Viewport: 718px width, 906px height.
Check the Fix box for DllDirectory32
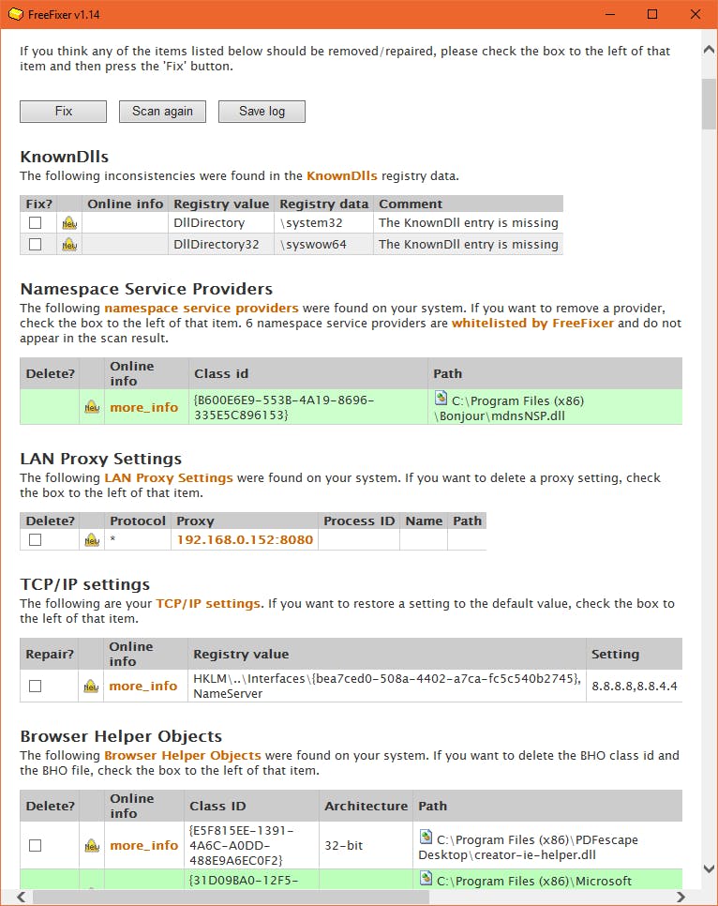coord(36,245)
